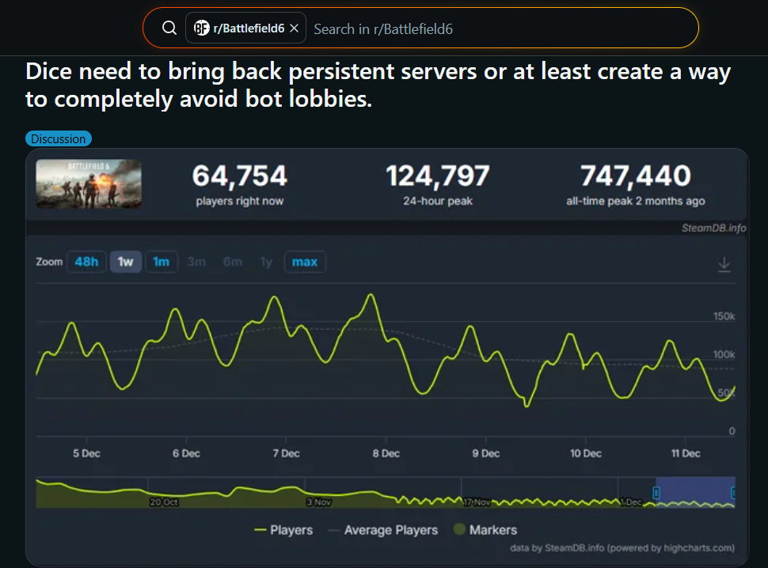The width and height of the screenshot is (768, 568).
Task: Set chart zoom to 3m
Action: pos(196,262)
